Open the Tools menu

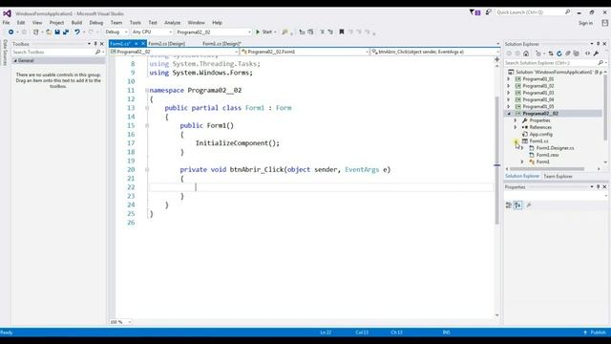click(x=136, y=23)
